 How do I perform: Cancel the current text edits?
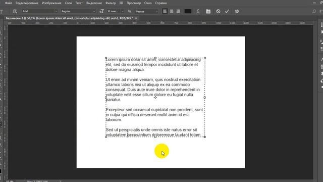tap(218, 11)
